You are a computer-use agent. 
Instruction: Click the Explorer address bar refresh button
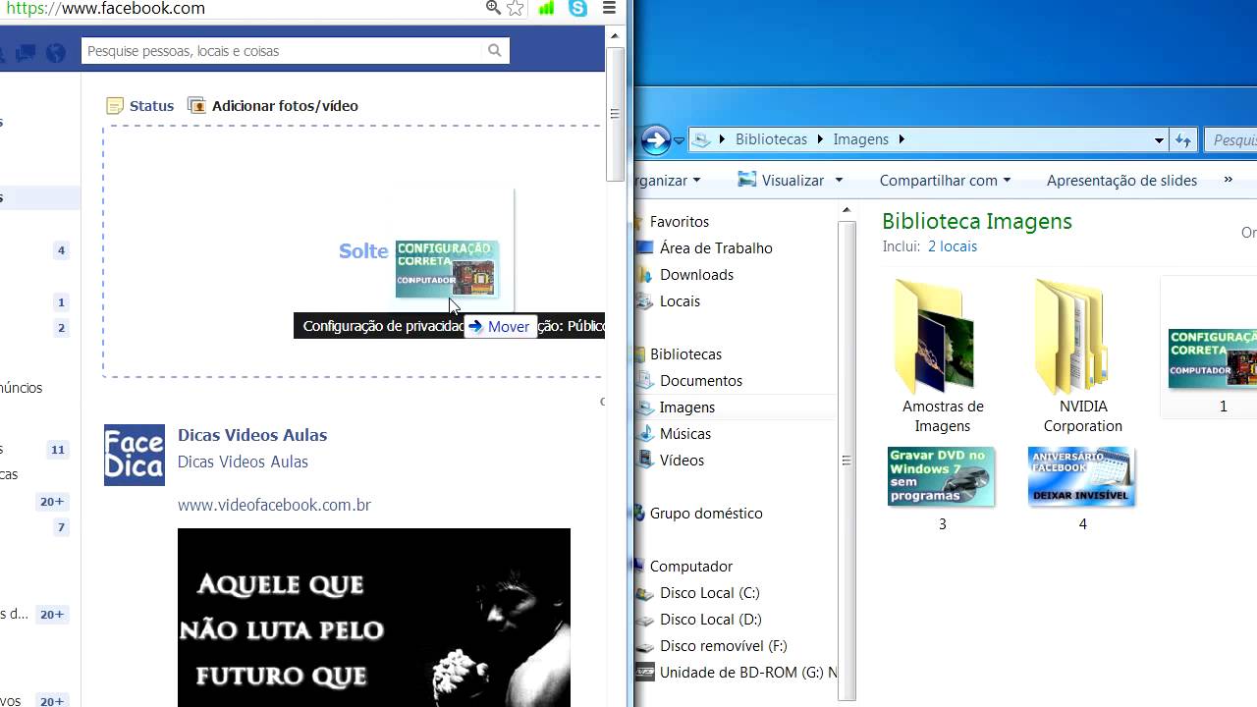[1183, 140]
